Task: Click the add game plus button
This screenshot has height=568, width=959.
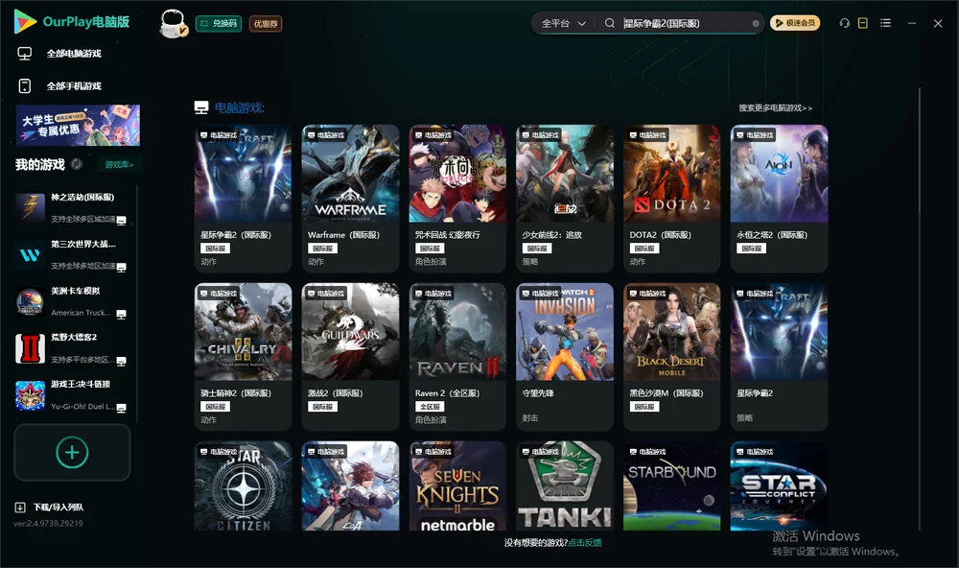Action: tap(72, 452)
